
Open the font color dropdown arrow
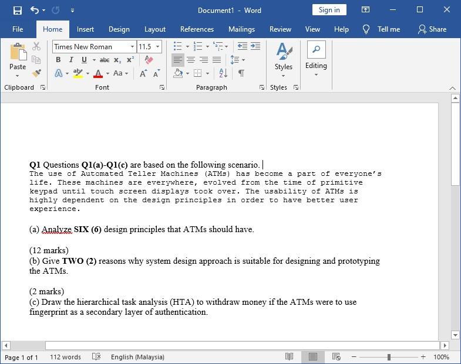point(107,73)
